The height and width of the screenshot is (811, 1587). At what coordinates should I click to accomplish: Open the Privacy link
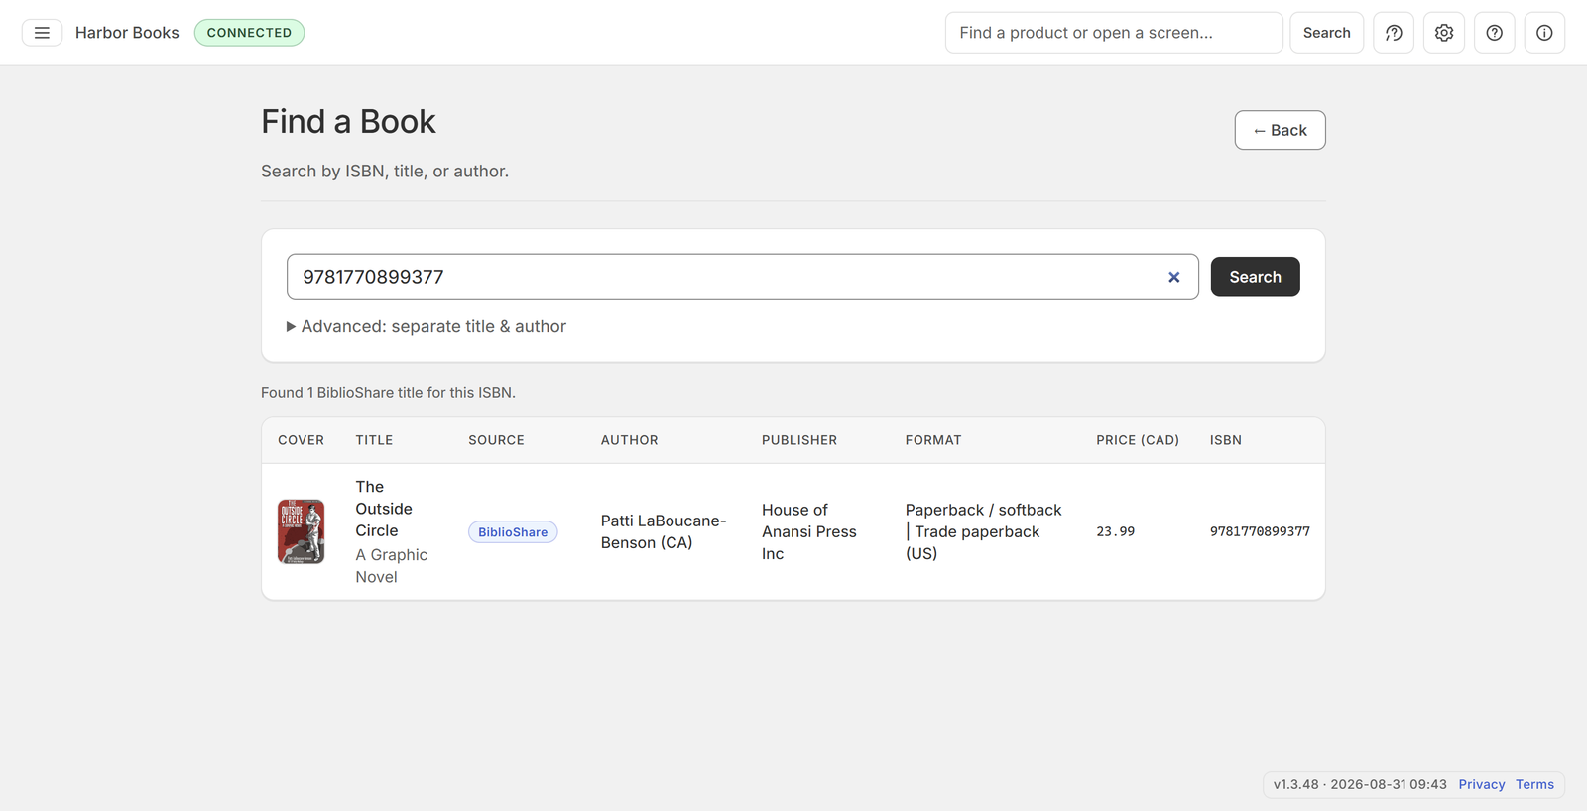(1482, 784)
